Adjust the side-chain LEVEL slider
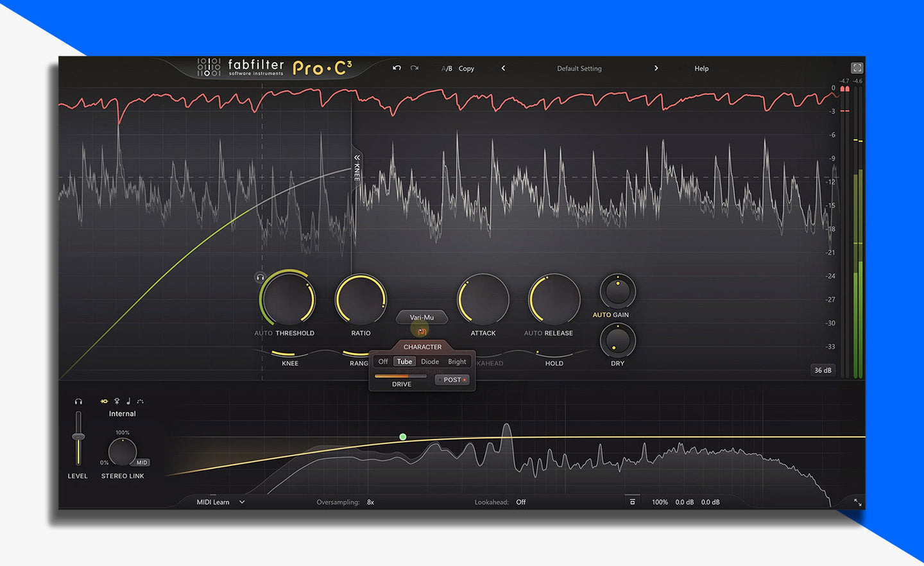 78,438
